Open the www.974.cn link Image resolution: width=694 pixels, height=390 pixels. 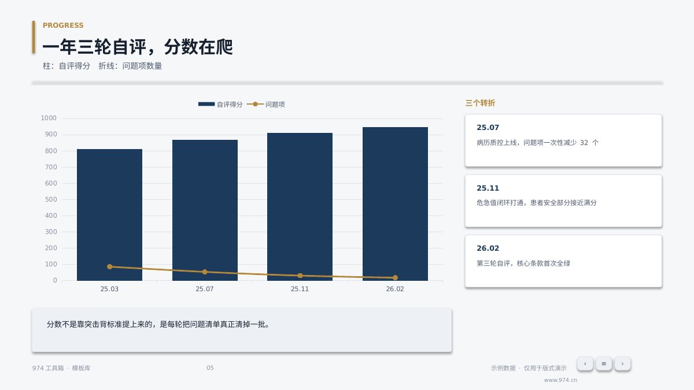pyautogui.click(x=560, y=380)
